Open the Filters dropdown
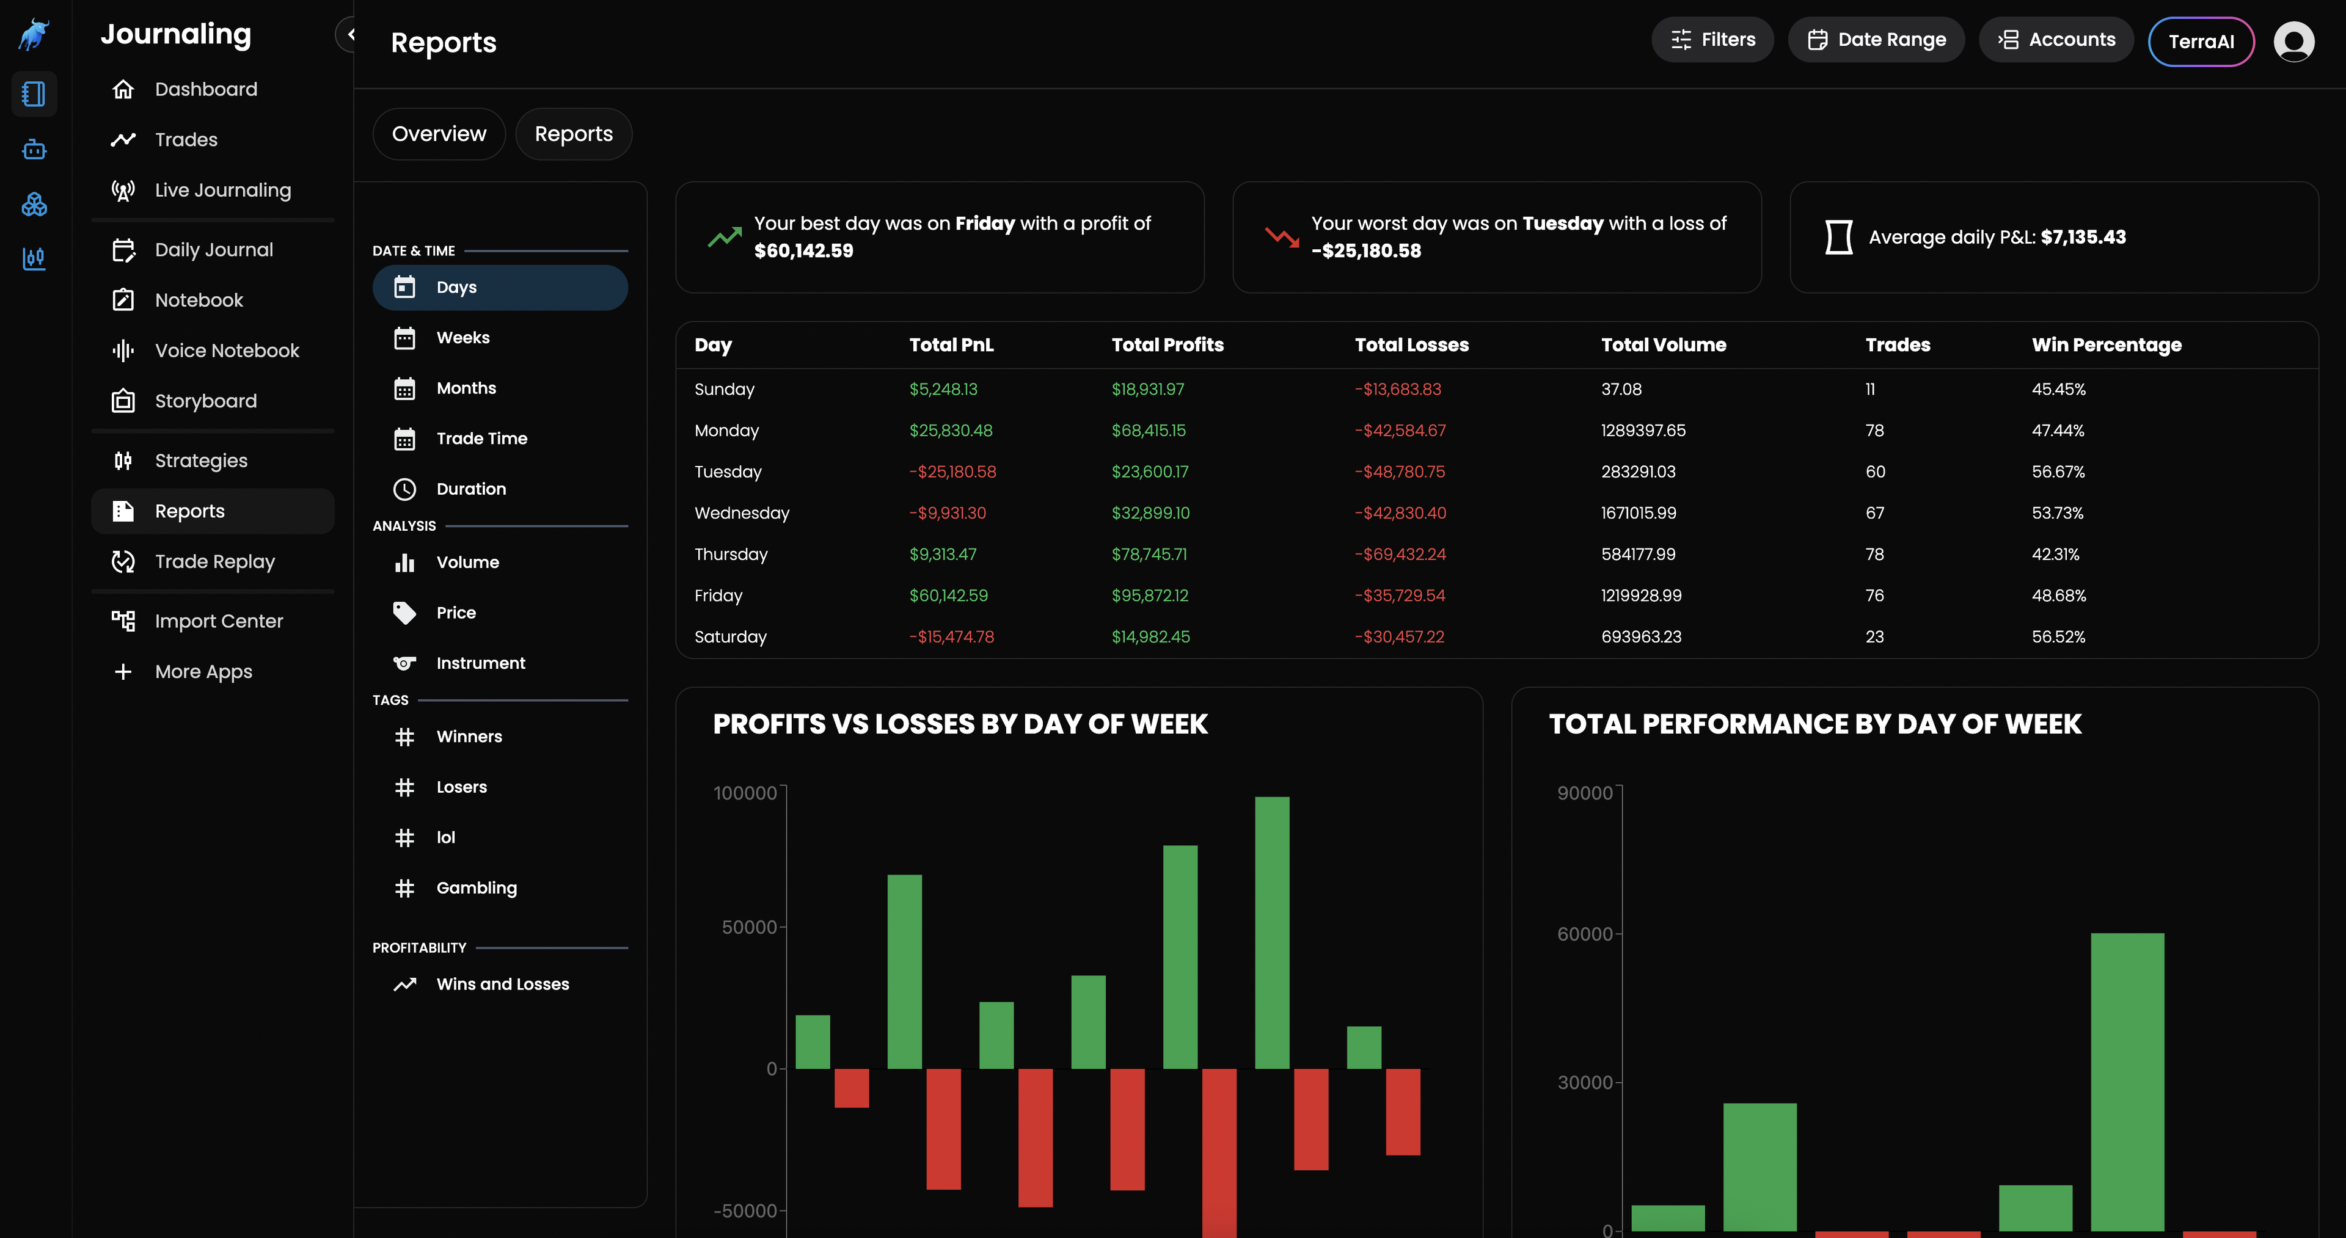 coord(1712,40)
